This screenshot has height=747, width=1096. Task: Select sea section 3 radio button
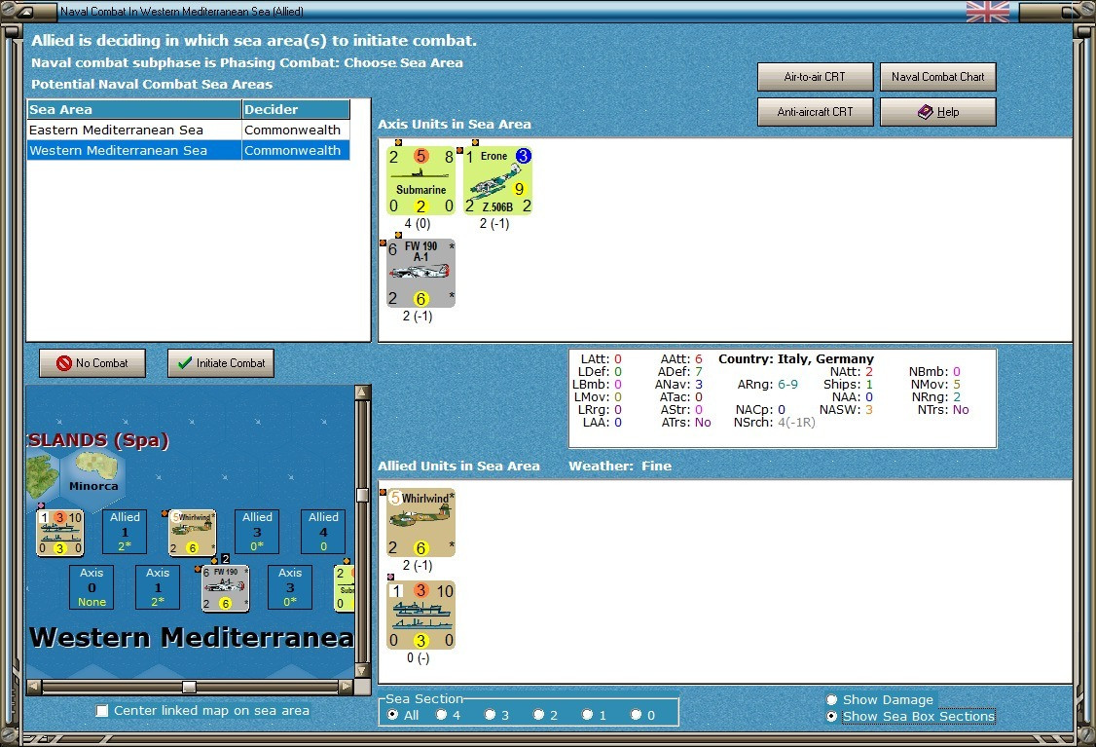(x=490, y=715)
